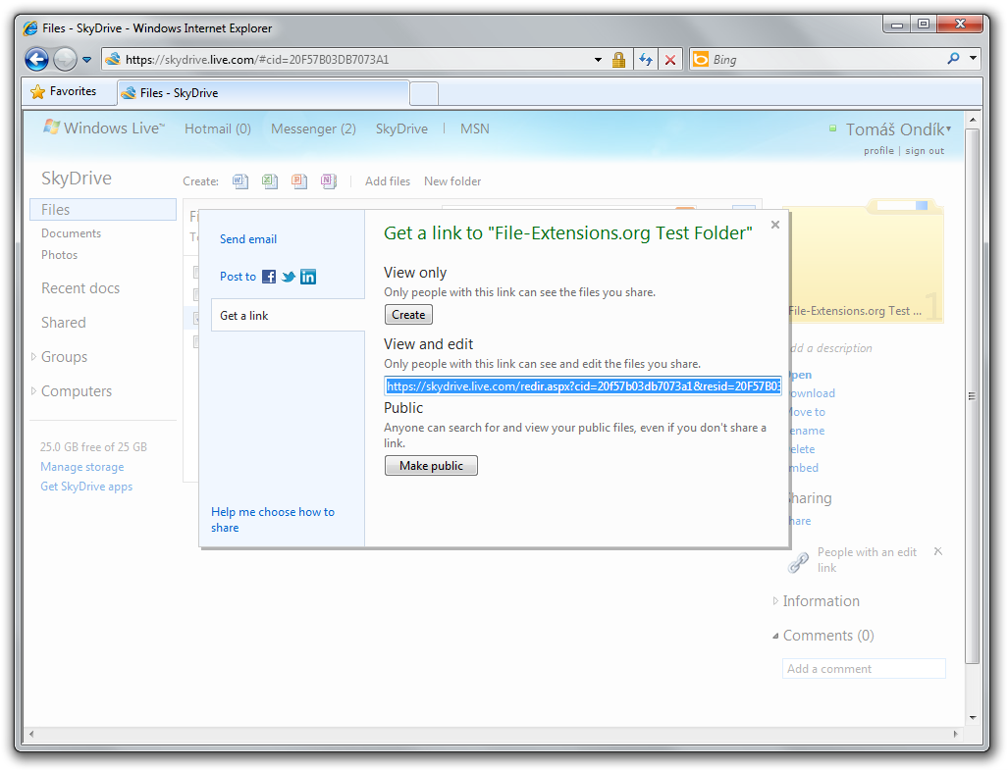The width and height of the screenshot is (1008, 770).
Task: Click the Make public button
Action: pyautogui.click(x=431, y=465)
